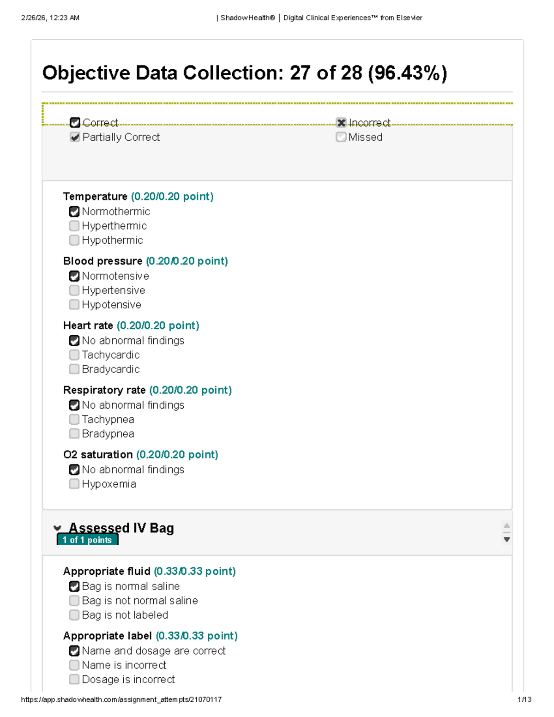Collapse the Assessed IV Bag section chevron
This screenshot has width=554, height=717.
coord(57,528)
